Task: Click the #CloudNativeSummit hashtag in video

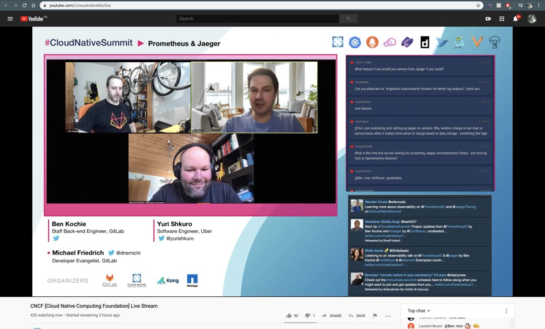Action: click(89, 43)
